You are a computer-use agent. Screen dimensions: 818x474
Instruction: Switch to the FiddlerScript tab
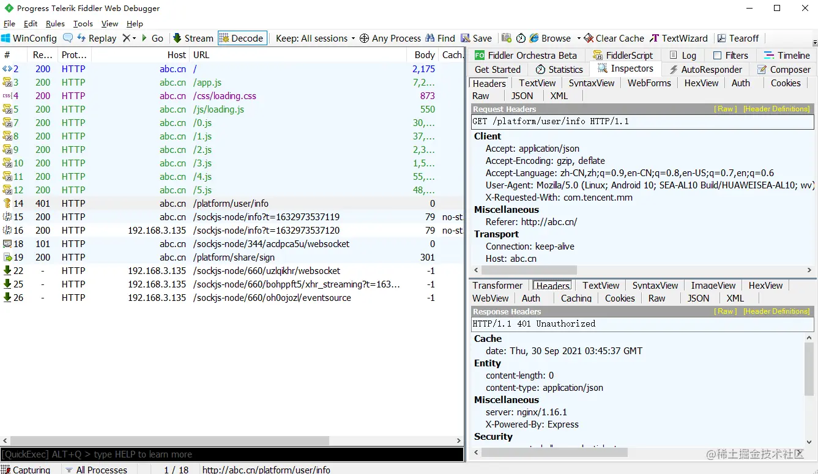click(x=623, y=55)
